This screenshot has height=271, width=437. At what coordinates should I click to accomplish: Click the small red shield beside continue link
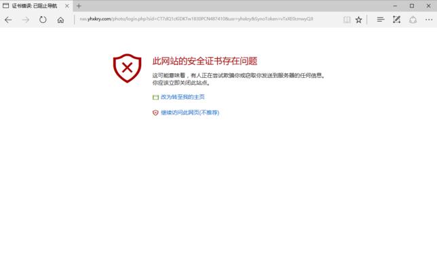pyautogui.click(x=155, y=112)
